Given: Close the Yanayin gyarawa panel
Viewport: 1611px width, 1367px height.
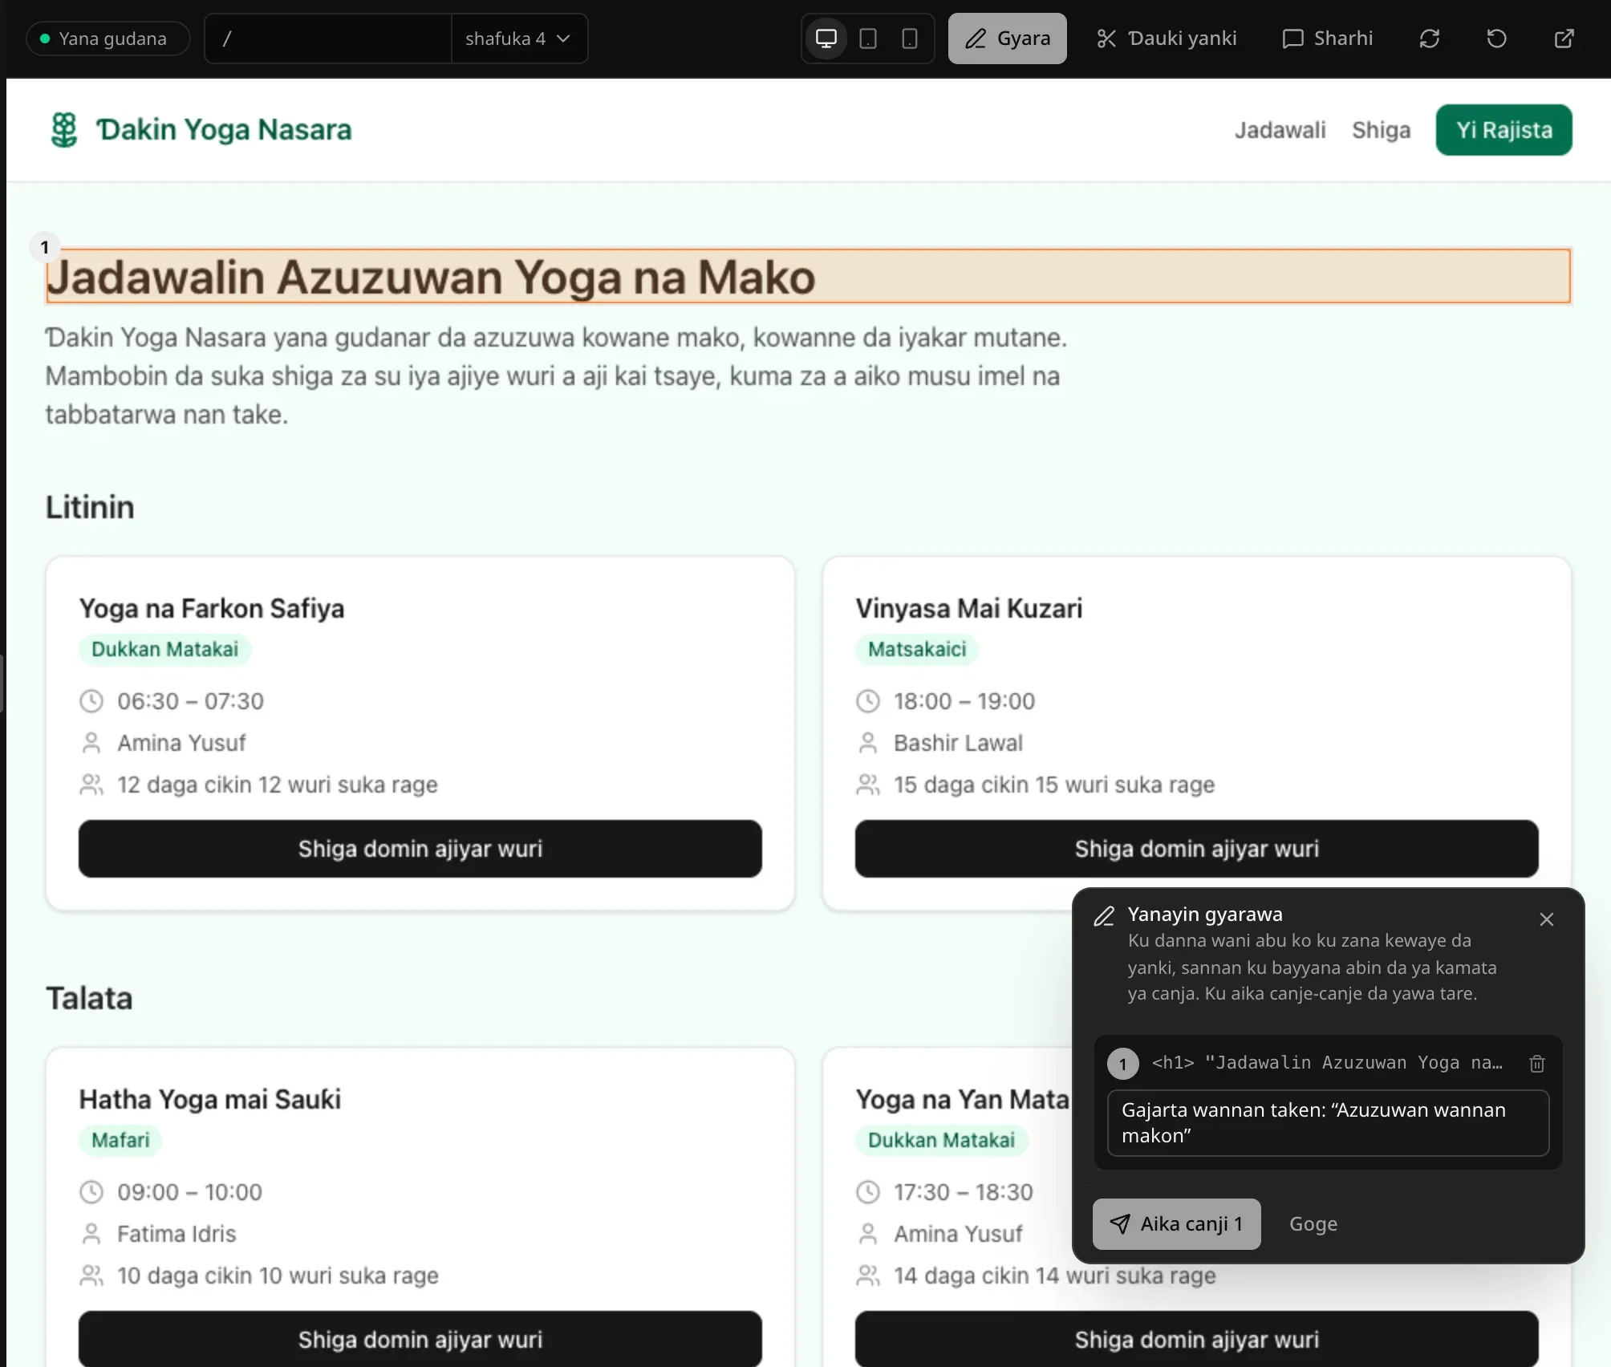Looking at the screenshot, I should tap(1546, 919).
